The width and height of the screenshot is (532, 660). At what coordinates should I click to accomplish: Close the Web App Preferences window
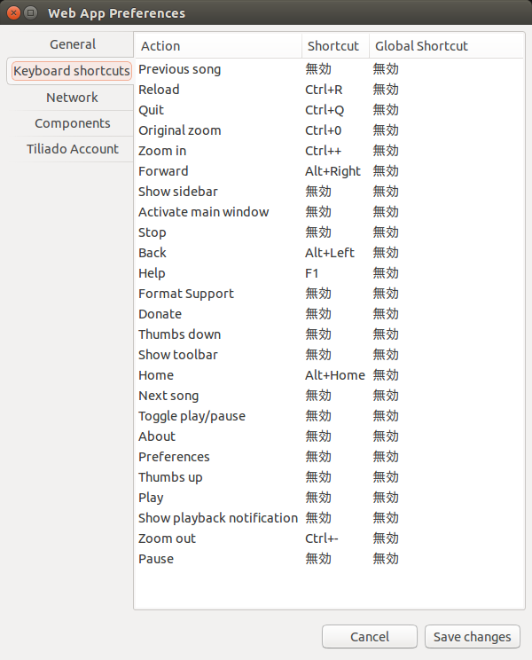(13, 13)
